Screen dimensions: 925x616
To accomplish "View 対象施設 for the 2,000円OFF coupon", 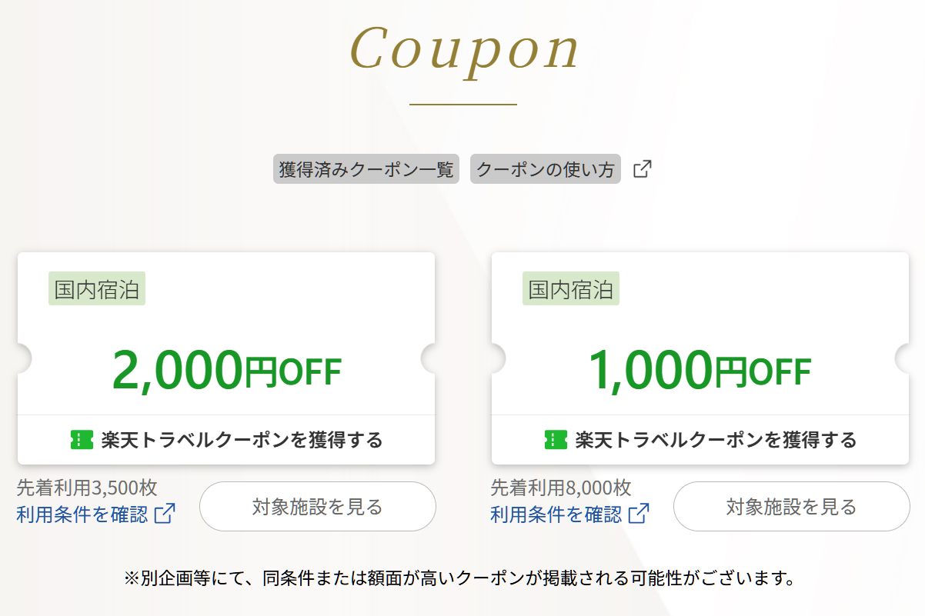I will [x=318, y=507].
